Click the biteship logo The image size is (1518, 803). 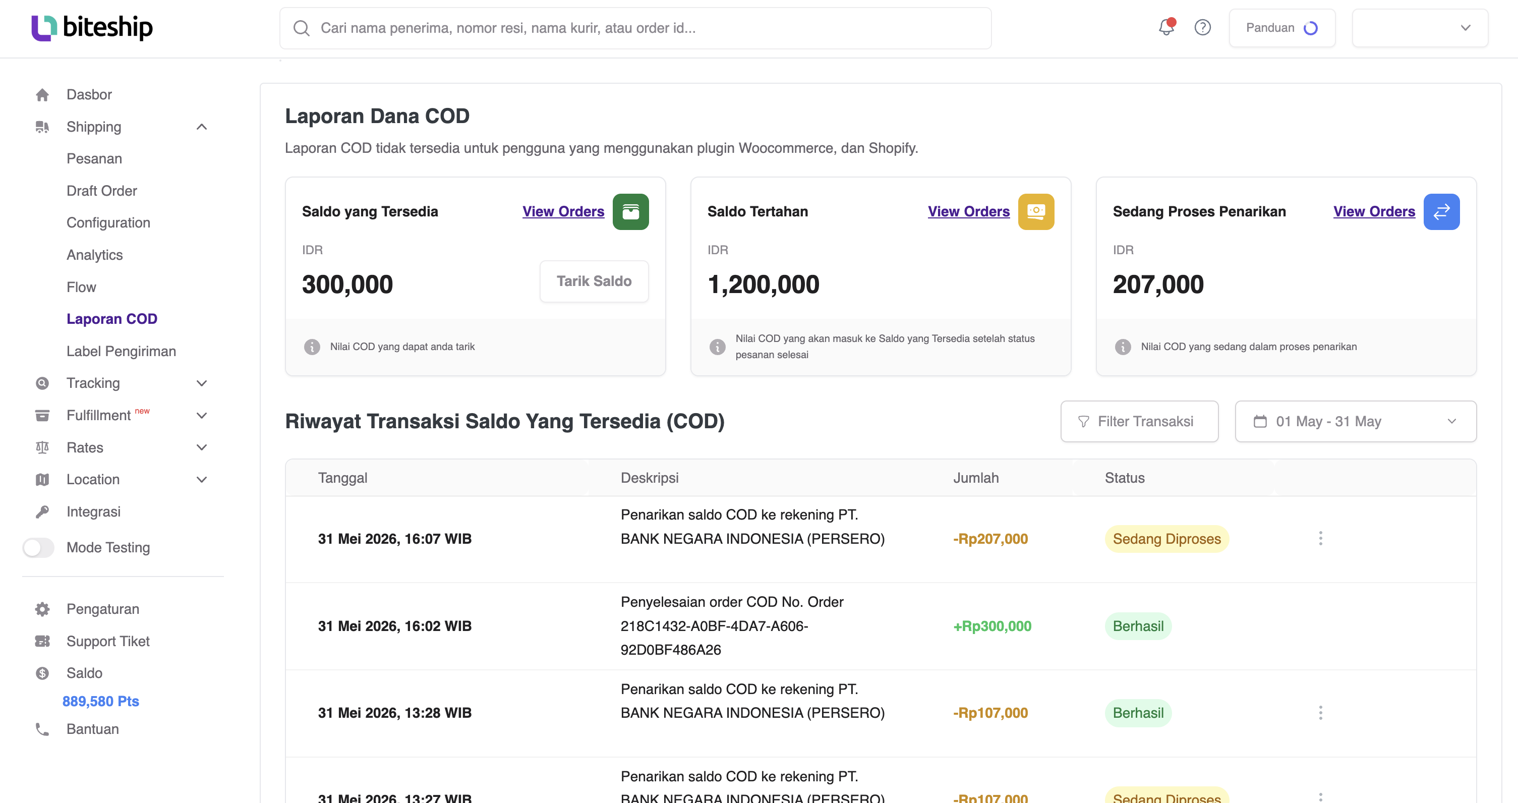(92, 28)
